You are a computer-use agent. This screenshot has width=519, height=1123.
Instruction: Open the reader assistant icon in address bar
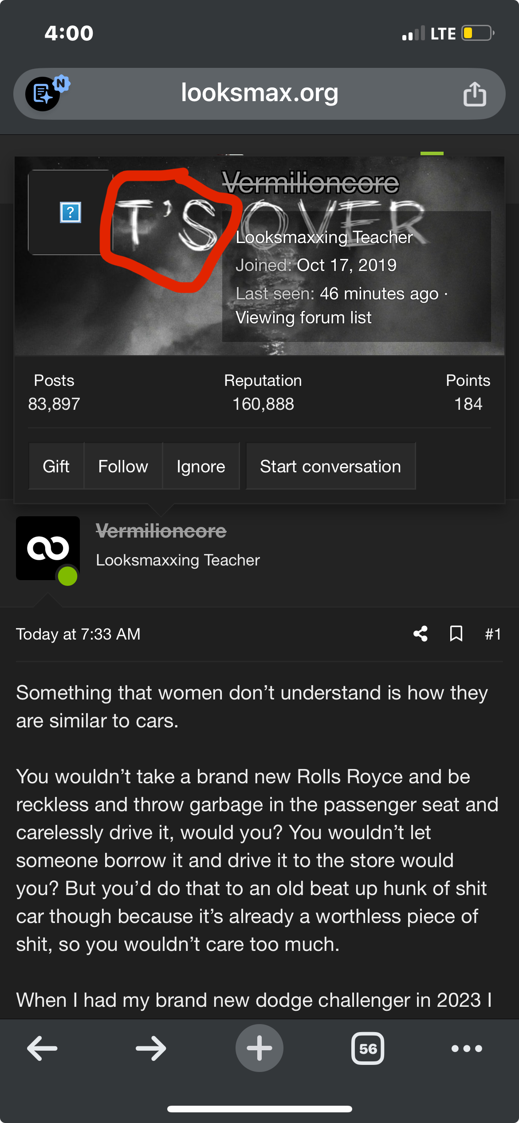(x=43, y=94)
